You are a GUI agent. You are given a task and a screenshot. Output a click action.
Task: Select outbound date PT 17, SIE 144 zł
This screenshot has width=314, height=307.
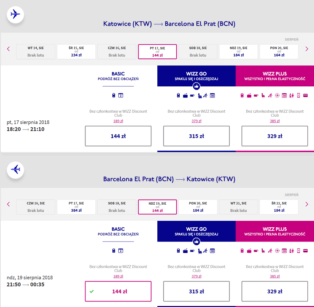(157, 52)
